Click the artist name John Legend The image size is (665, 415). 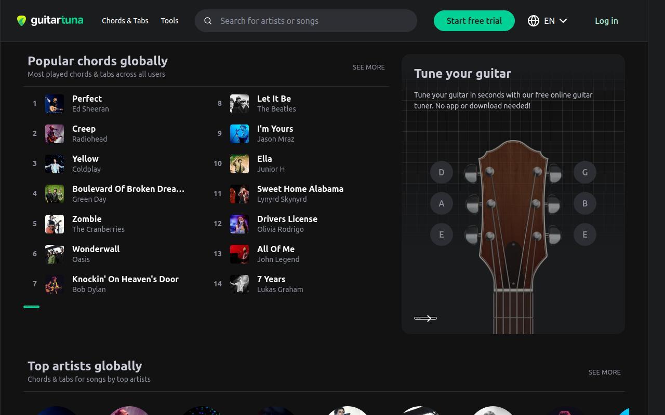(x=278, y=259)
